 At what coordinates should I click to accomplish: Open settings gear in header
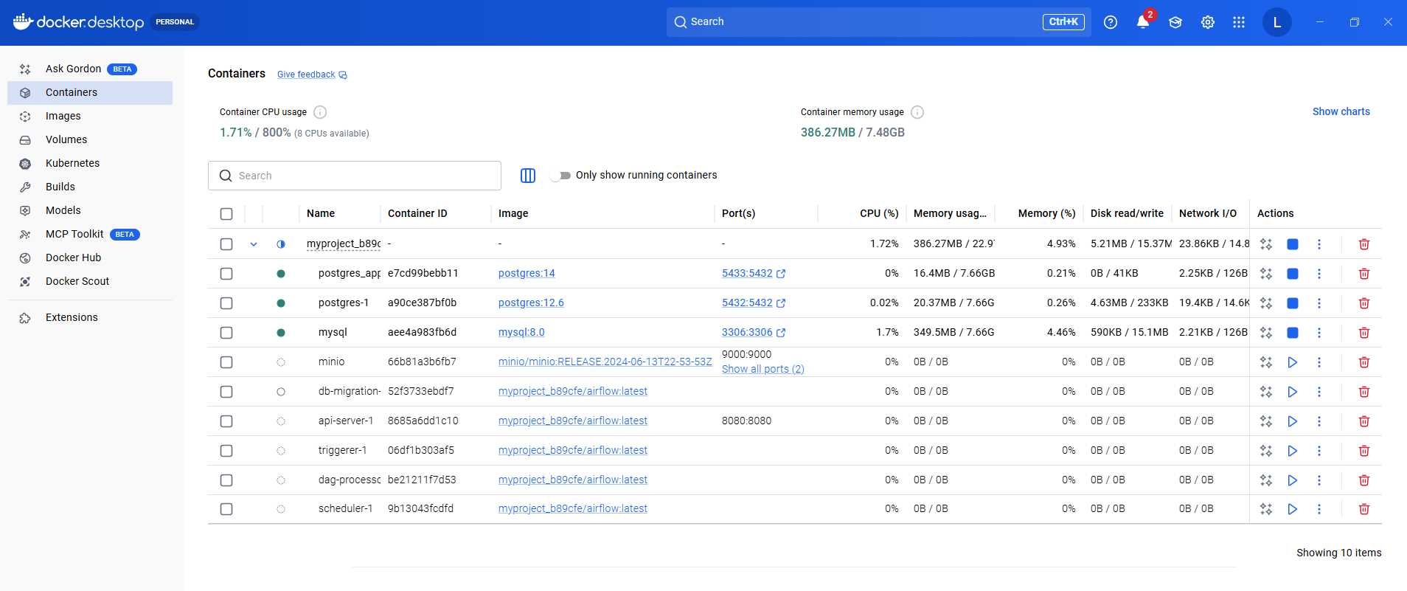[x=1207, y=22]
